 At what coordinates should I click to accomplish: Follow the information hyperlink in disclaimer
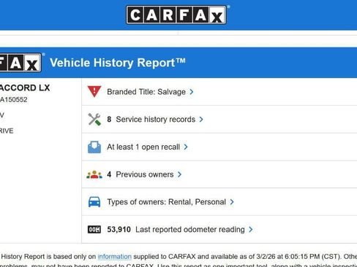[114, 257]
